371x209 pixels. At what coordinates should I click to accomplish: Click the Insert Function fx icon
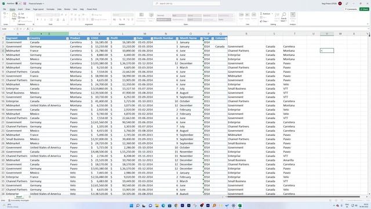(28, 29)
